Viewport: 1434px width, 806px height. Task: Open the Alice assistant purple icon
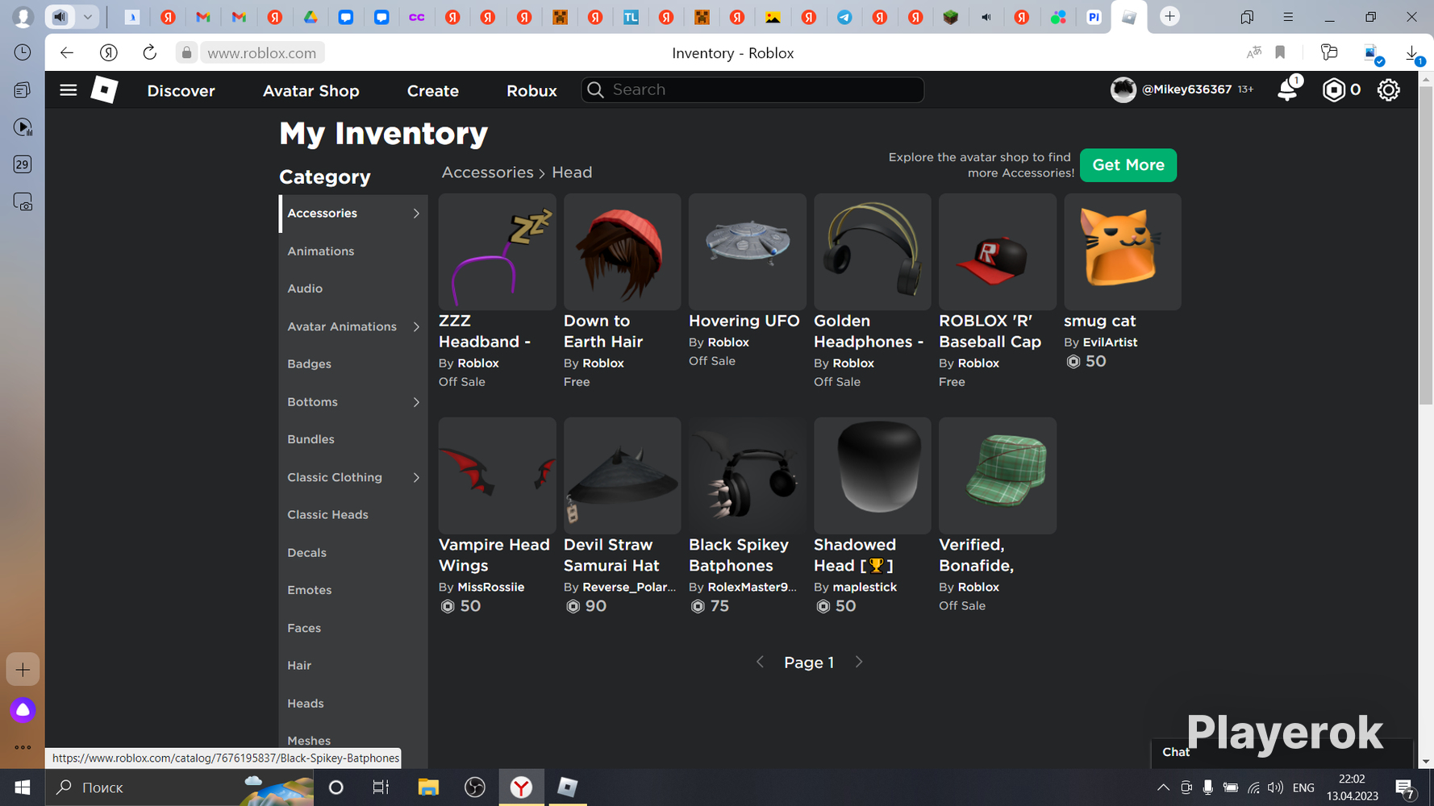tap(23, 710)
